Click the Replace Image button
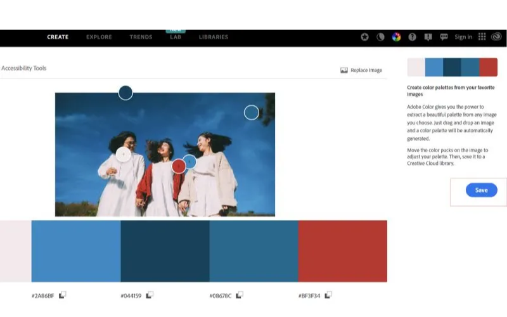 pos(361,70)
